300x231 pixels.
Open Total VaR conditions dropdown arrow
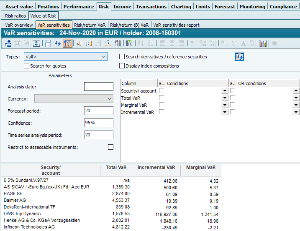tap(225, 98)
